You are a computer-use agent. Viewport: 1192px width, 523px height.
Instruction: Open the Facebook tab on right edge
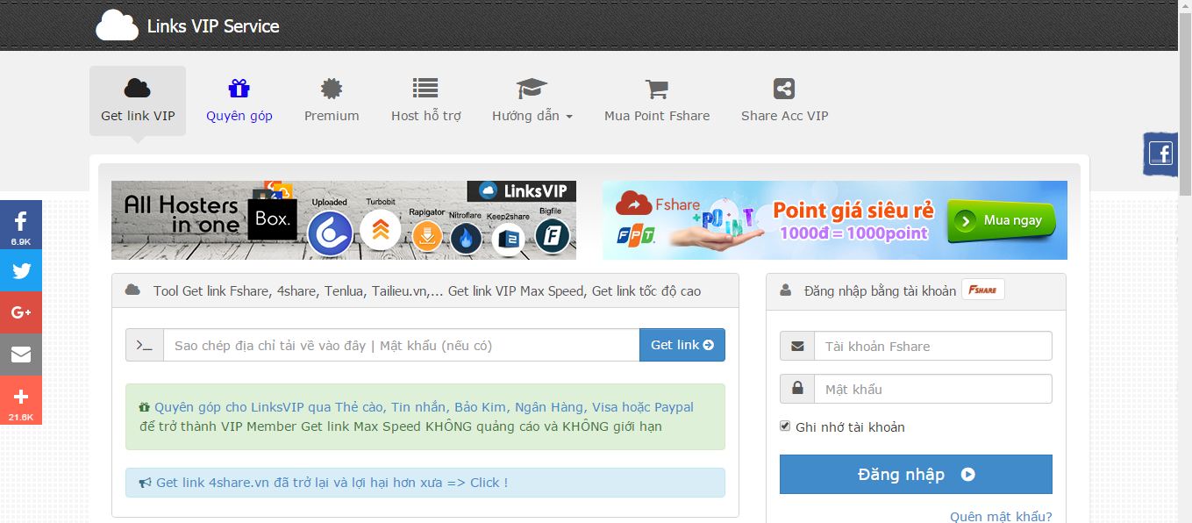tap(1160, 154)
